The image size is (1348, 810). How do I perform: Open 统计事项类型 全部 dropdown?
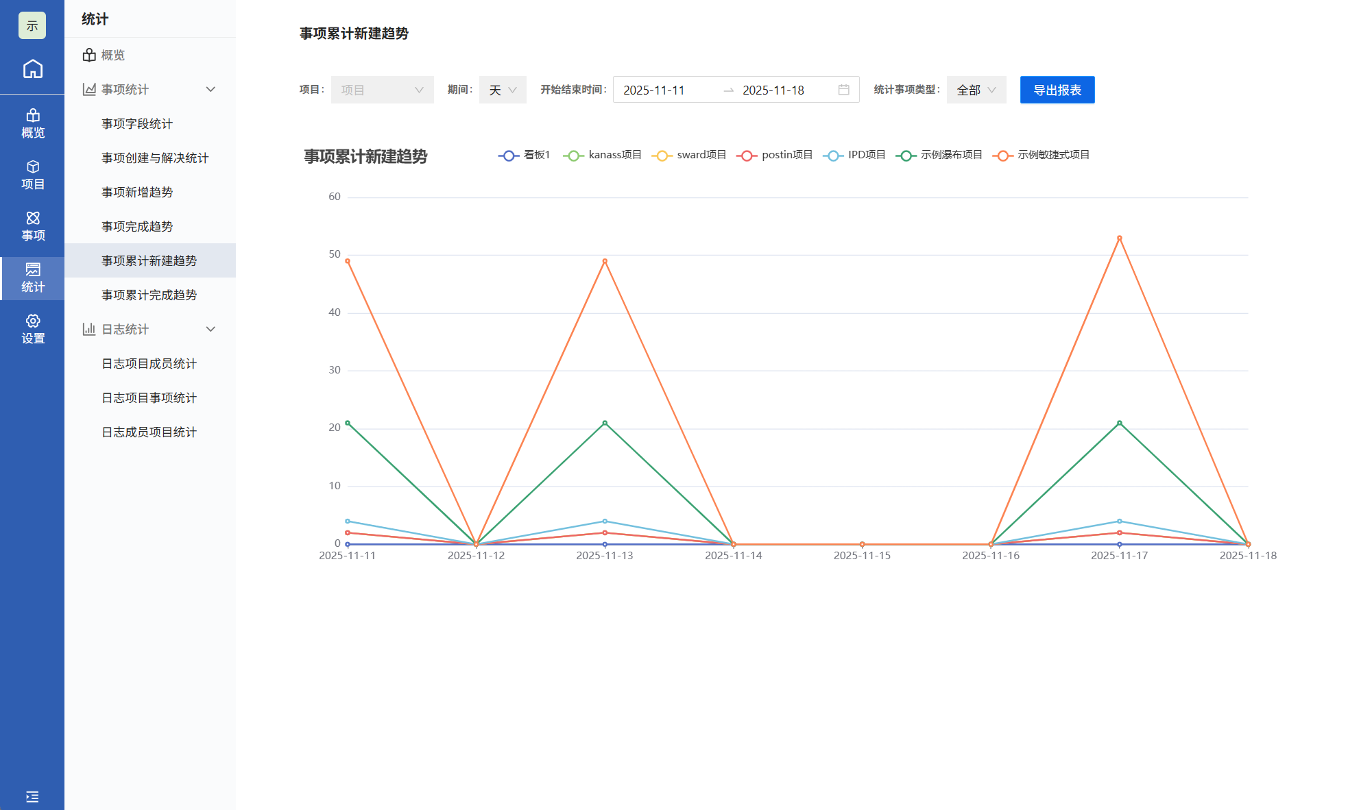click(x=976, y=90)
